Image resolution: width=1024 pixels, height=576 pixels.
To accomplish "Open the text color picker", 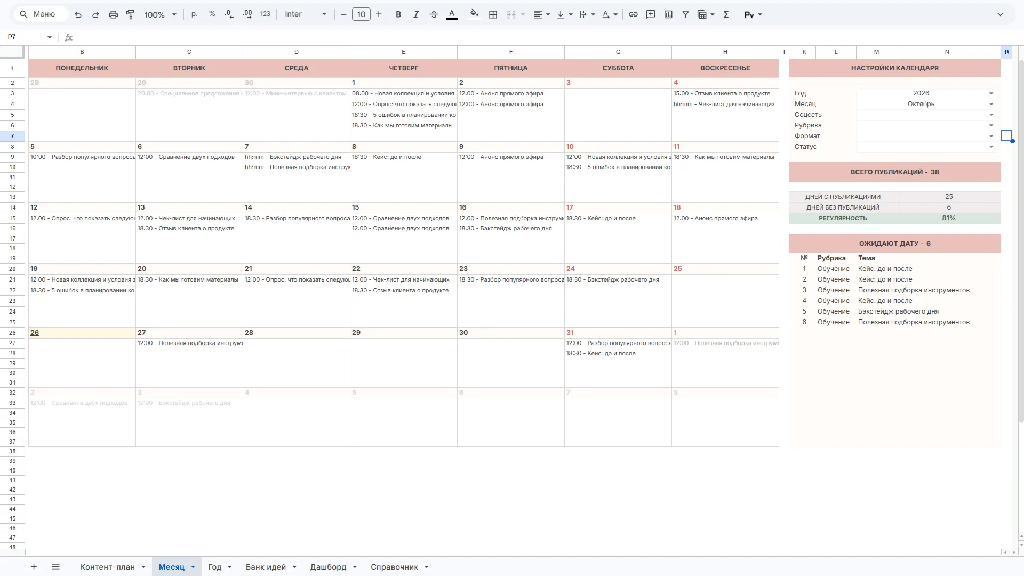I will pos(452,14).
